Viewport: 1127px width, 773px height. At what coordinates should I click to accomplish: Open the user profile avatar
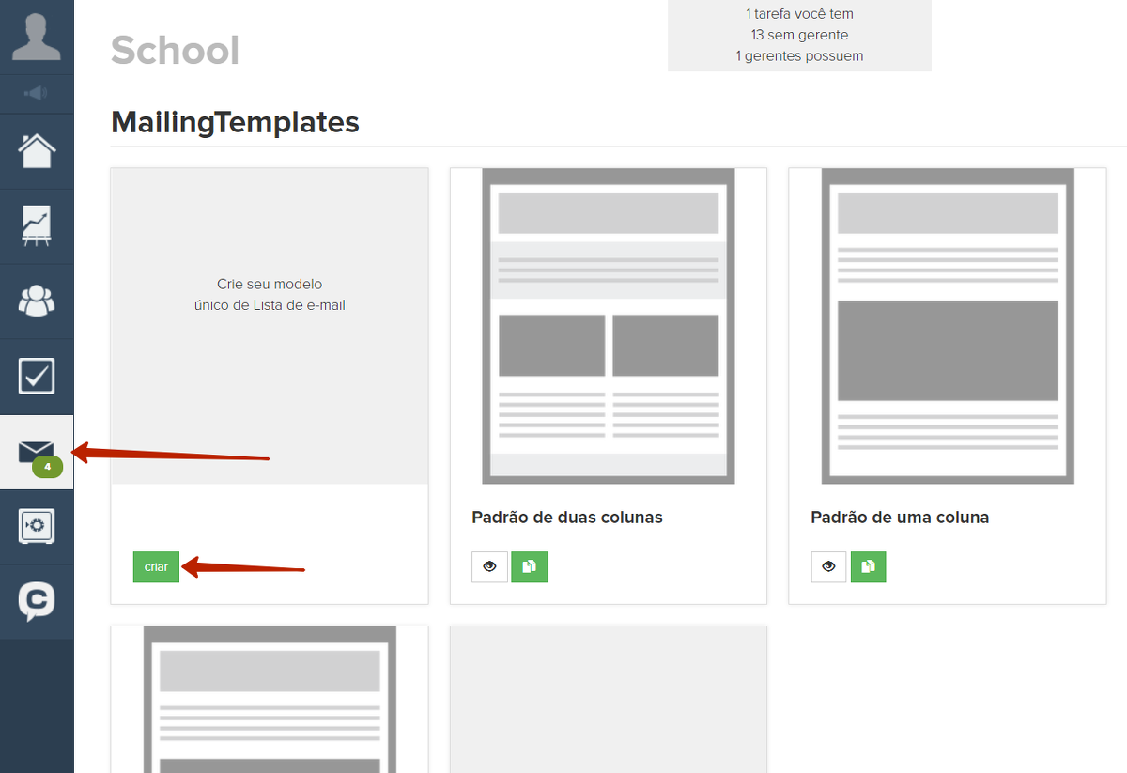[x=37, y=37]
